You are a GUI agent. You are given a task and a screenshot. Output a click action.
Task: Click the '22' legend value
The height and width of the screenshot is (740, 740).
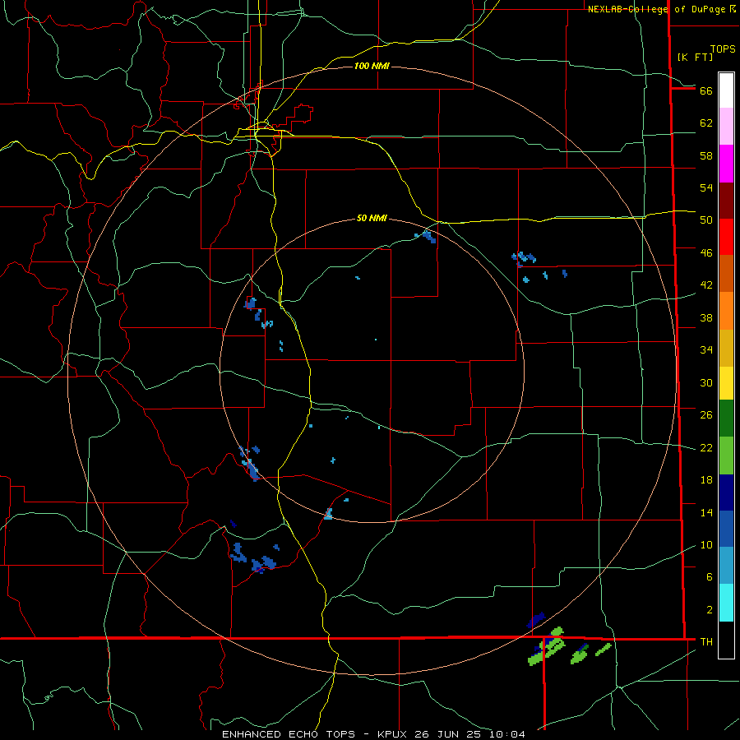[x=706, y=447]
